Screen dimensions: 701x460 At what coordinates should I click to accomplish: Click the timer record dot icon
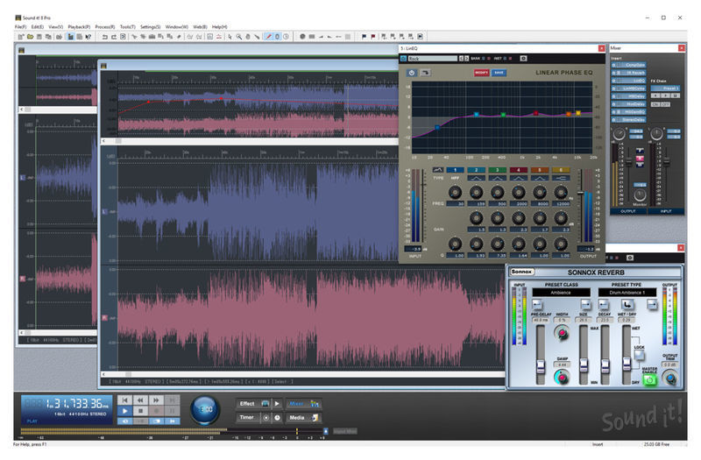(266, 418)
